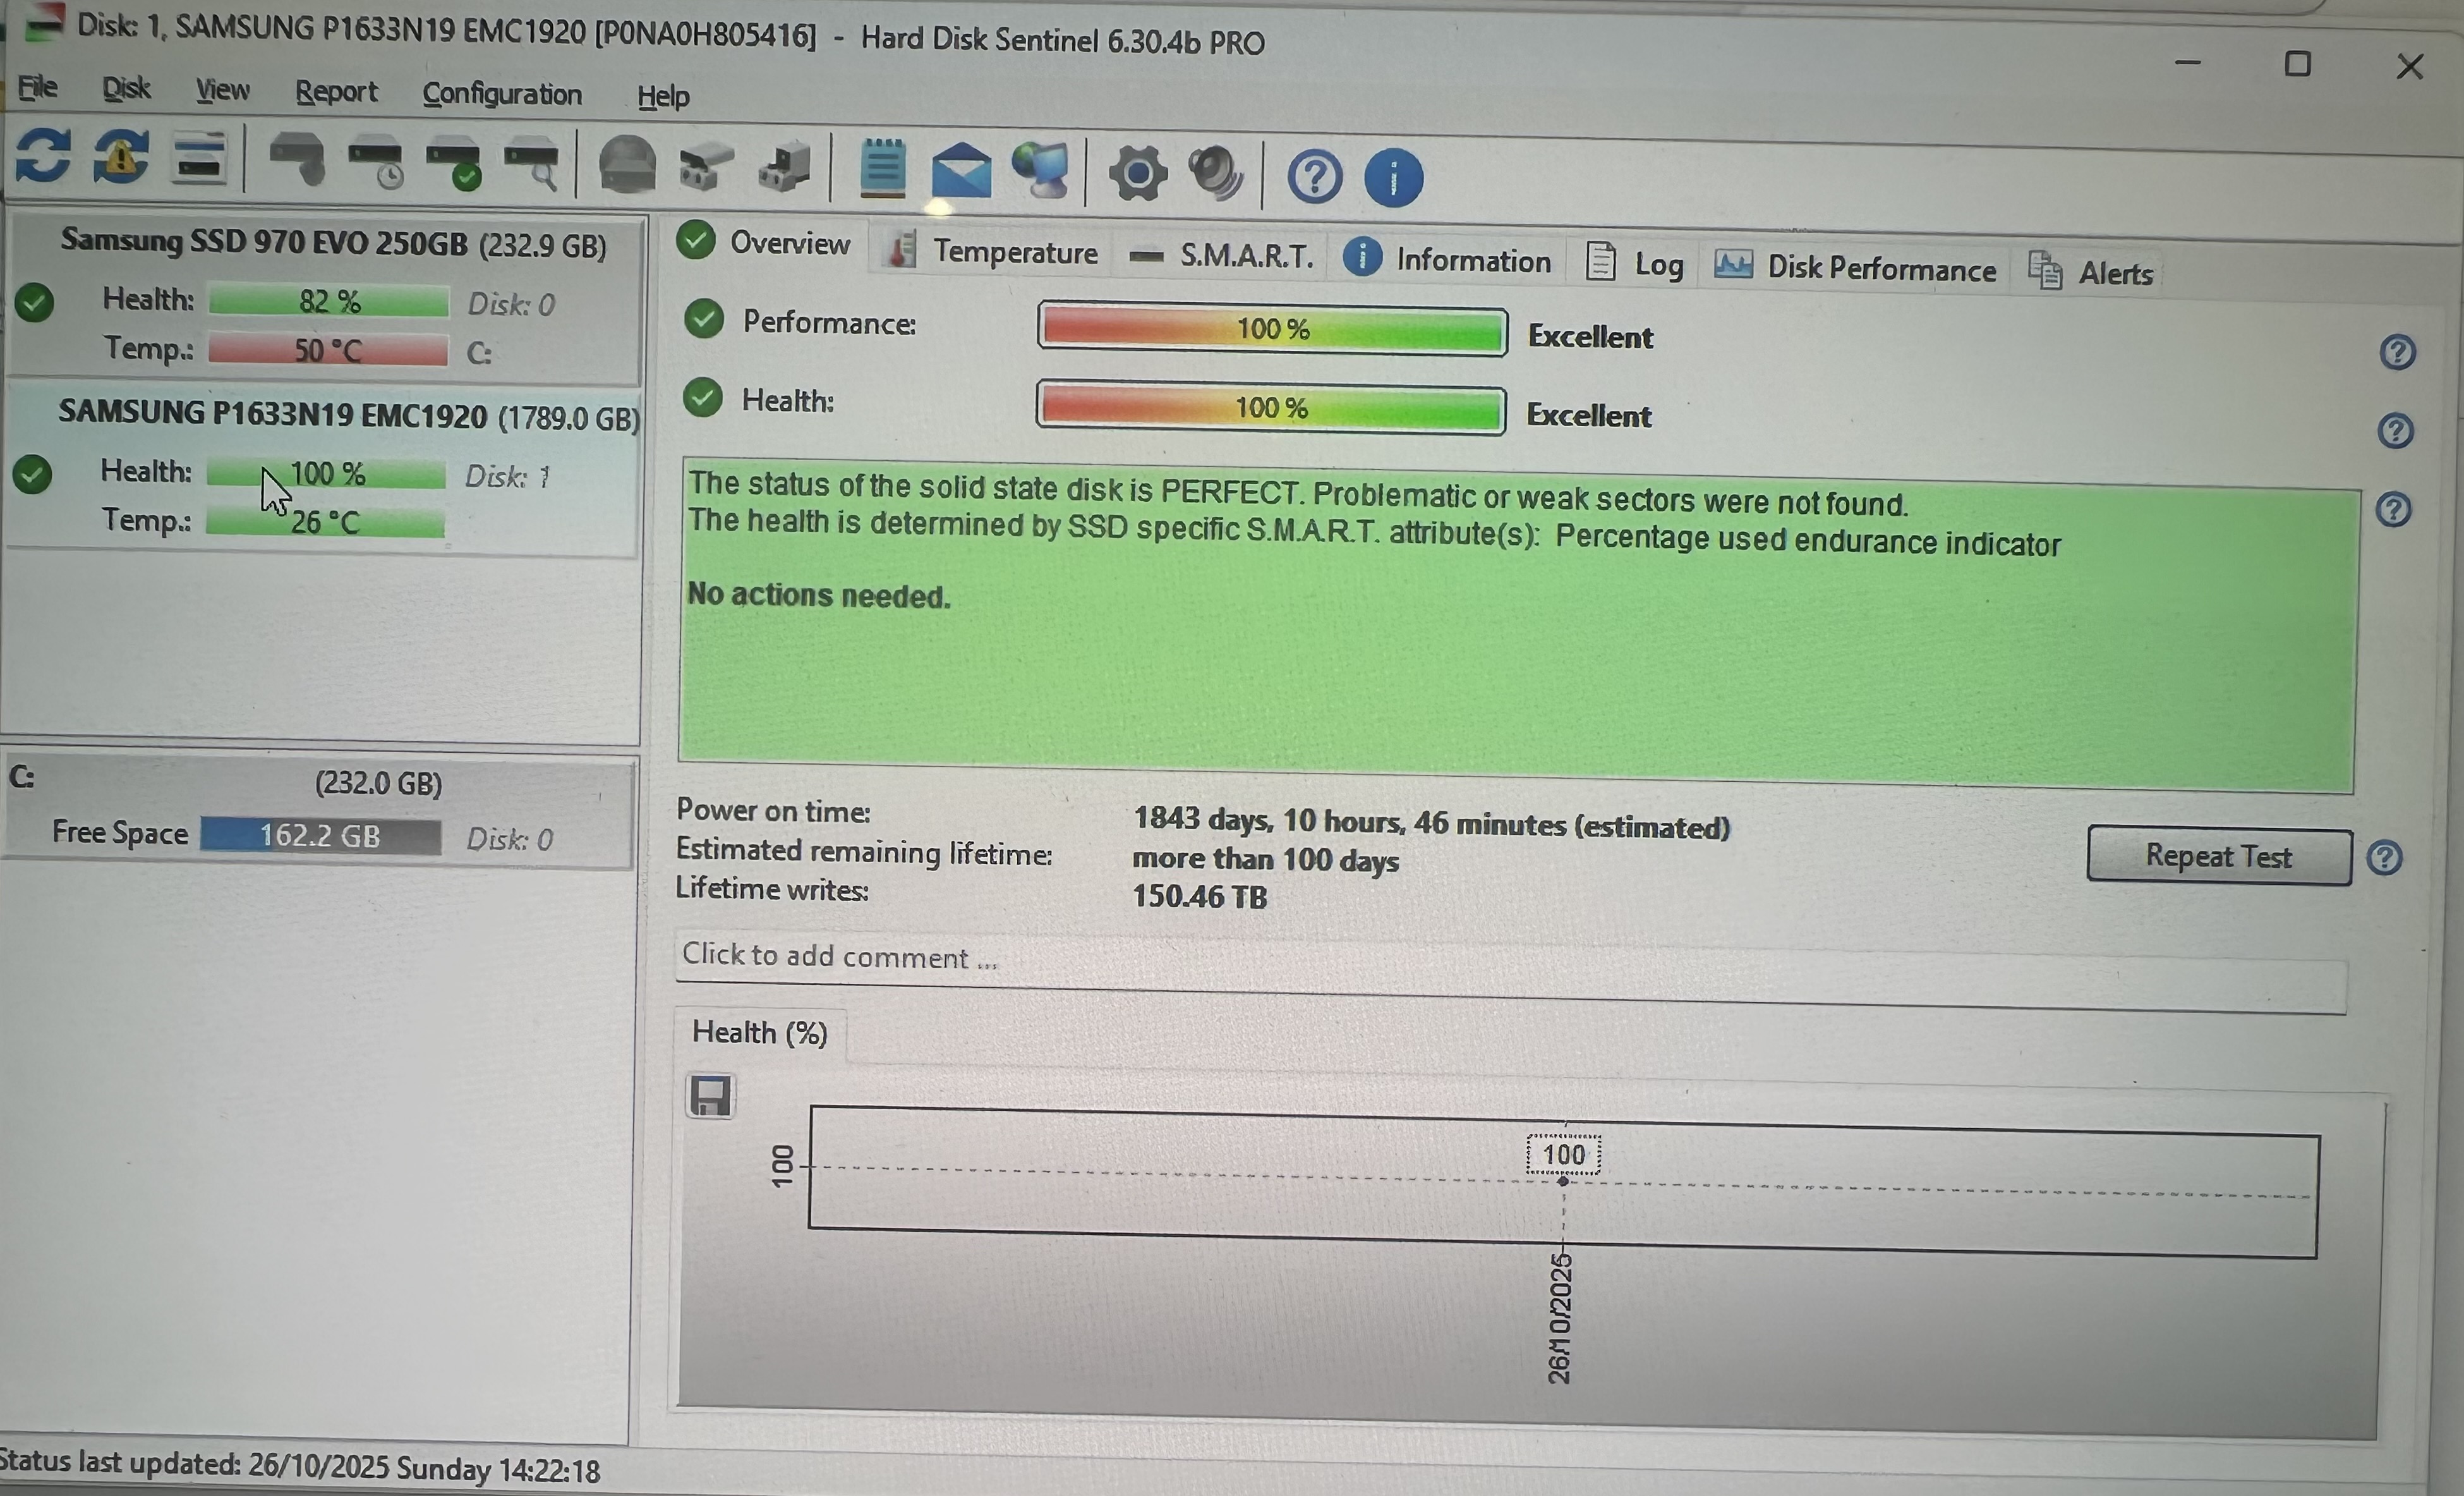This screenshot has width=2464, height=1496.
Task: Open the Configuration menu
Action: (502, 94)
